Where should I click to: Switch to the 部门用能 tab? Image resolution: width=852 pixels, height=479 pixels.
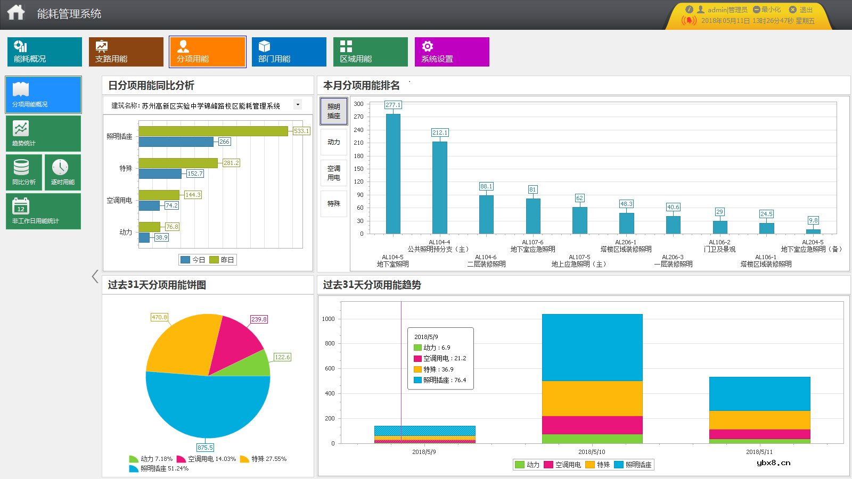(x=289, y=52)
